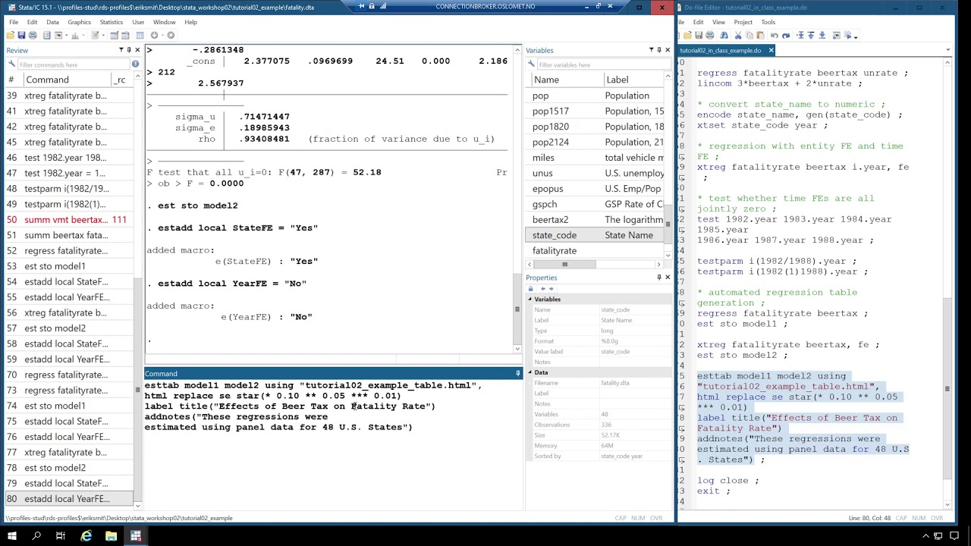Toggle the filter icon on the Variables panel

coord(651,50)
